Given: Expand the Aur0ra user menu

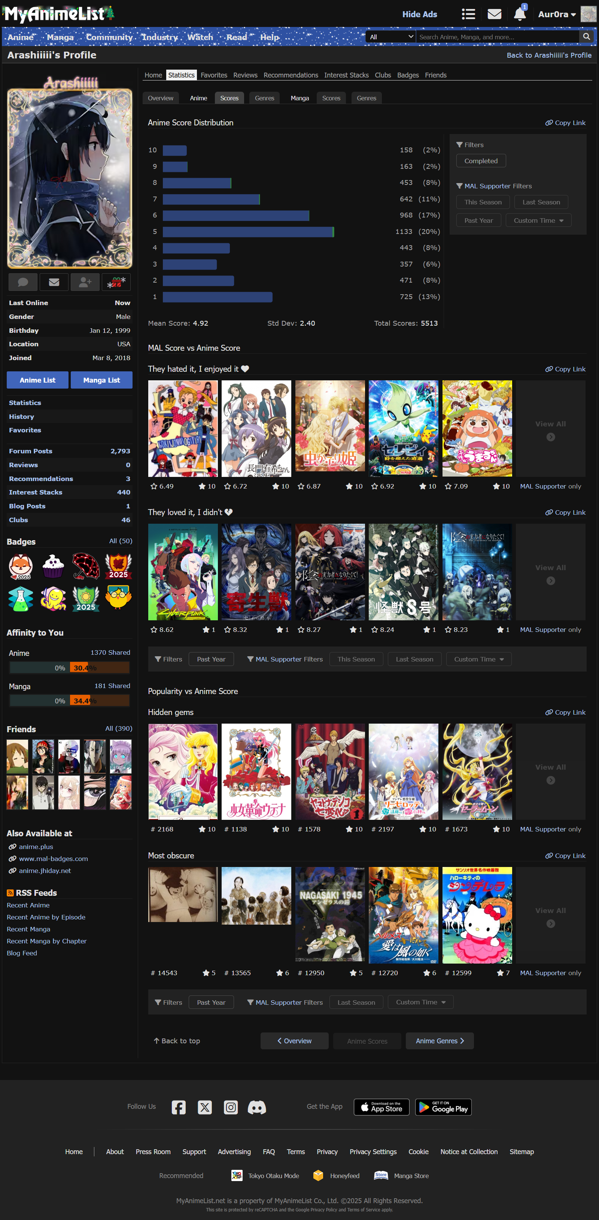Looking at the screenshot, I should pyautogui.click(x=557, y=14).
